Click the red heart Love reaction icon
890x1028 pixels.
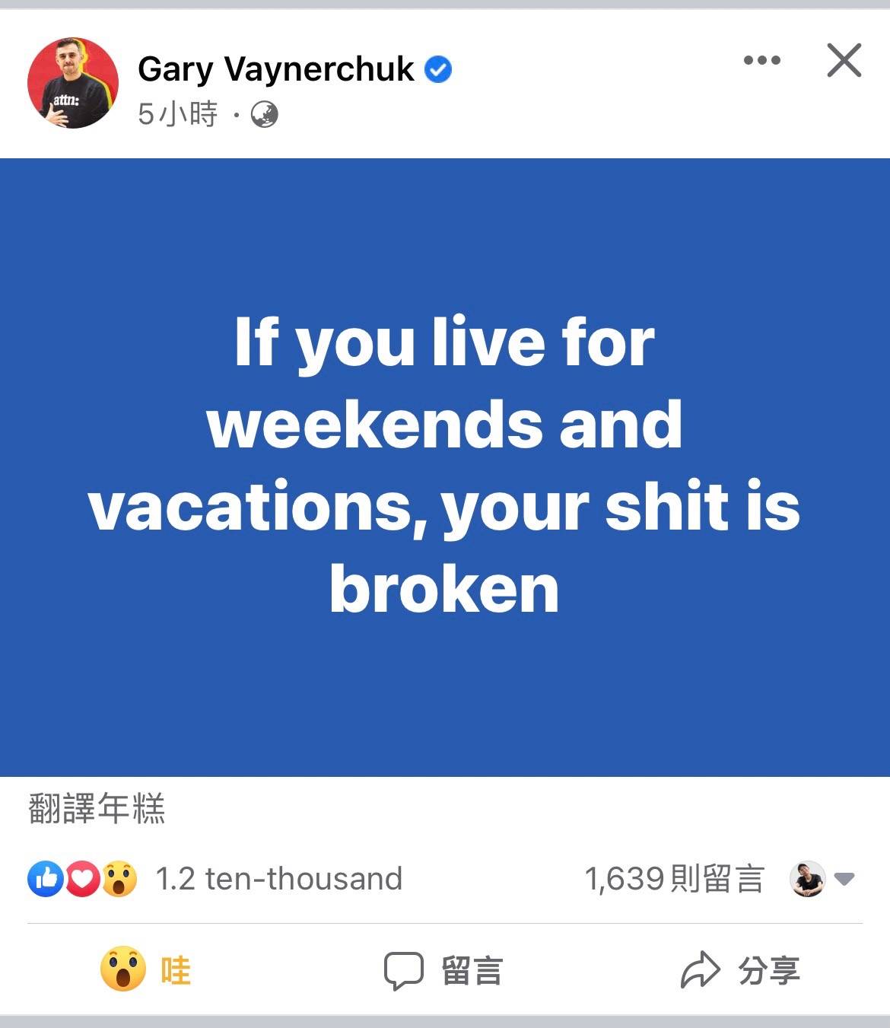[x=83, y=879]
